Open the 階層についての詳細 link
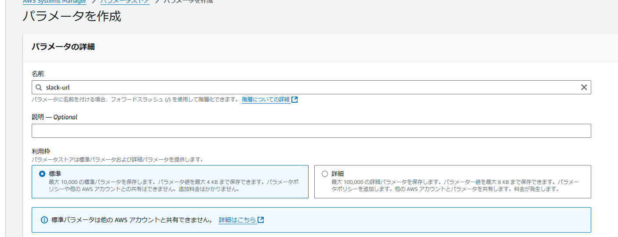This screenshot has width=618, height=237. (266, 100)
